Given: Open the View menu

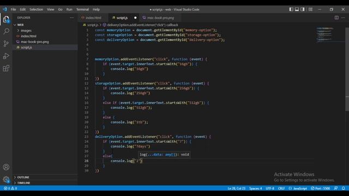Looking at the screenshot, I should tap(51, 9).
